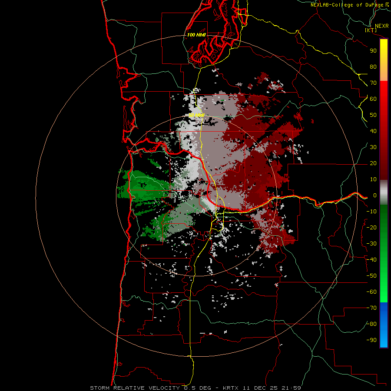
Task: Click the "0" value on the velocity scale
Action: [375, 195]
